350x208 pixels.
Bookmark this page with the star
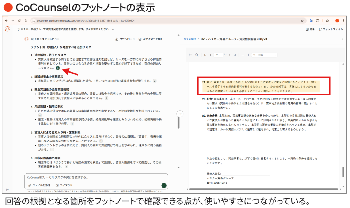(302, 20)
